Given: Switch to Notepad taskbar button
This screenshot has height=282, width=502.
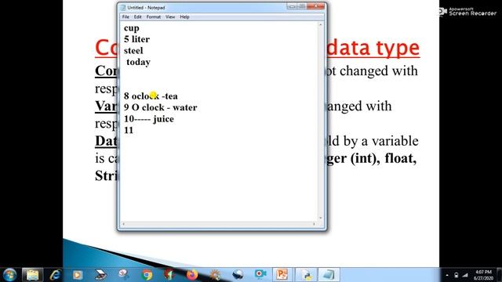Looking at the screenshot, I should pyautogui.click(x=329, y=275).
